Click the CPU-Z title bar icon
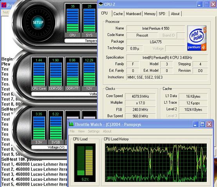217x187 pixels. (x=101, y=4)
